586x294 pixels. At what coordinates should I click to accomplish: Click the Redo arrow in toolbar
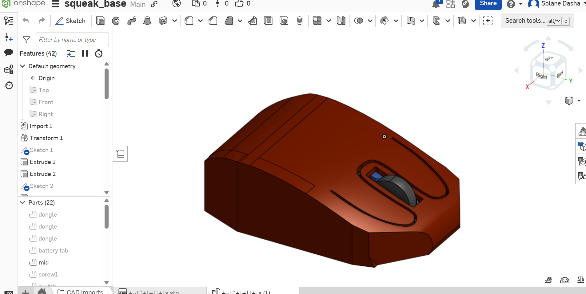point(42,21)
